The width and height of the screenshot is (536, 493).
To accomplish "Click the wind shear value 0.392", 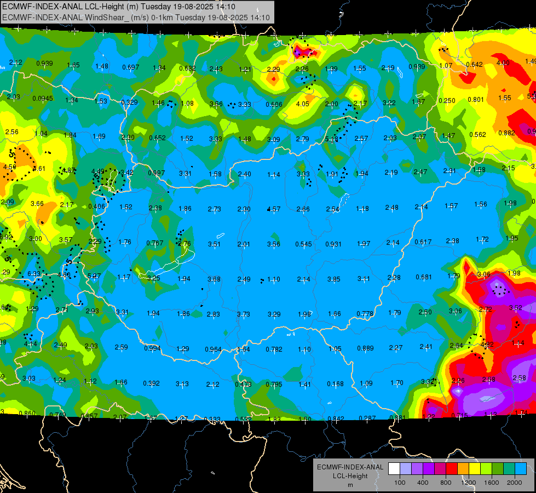I will pos(152,383).
